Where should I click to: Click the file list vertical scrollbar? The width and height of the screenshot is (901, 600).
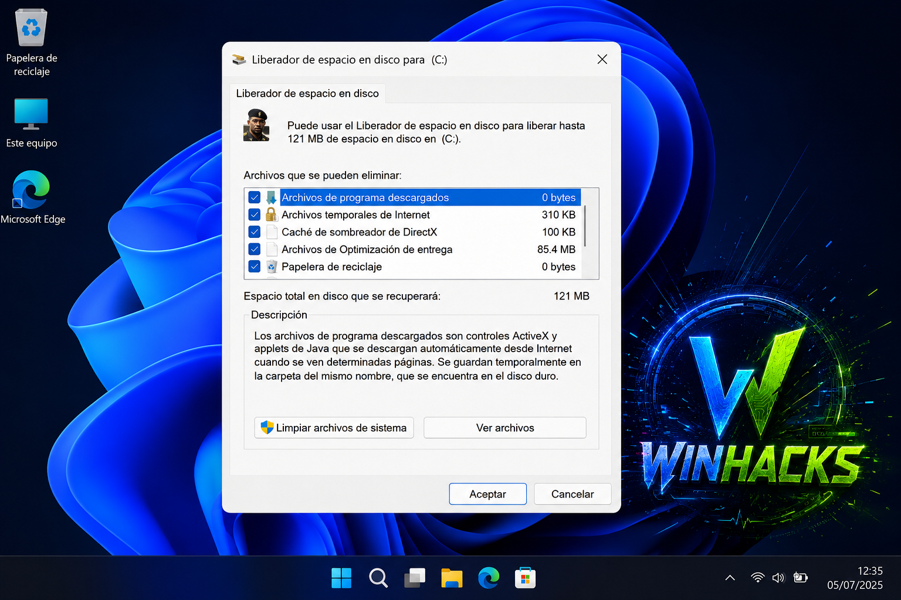click(x=585, y=226)
